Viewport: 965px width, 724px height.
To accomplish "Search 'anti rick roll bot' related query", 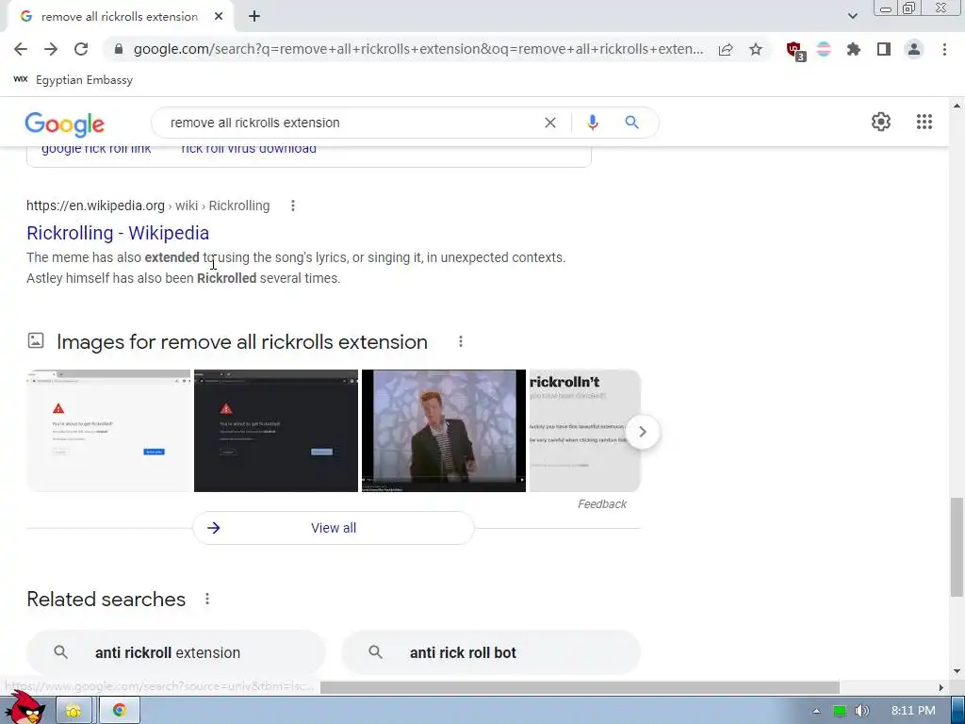I will (491, 652).
